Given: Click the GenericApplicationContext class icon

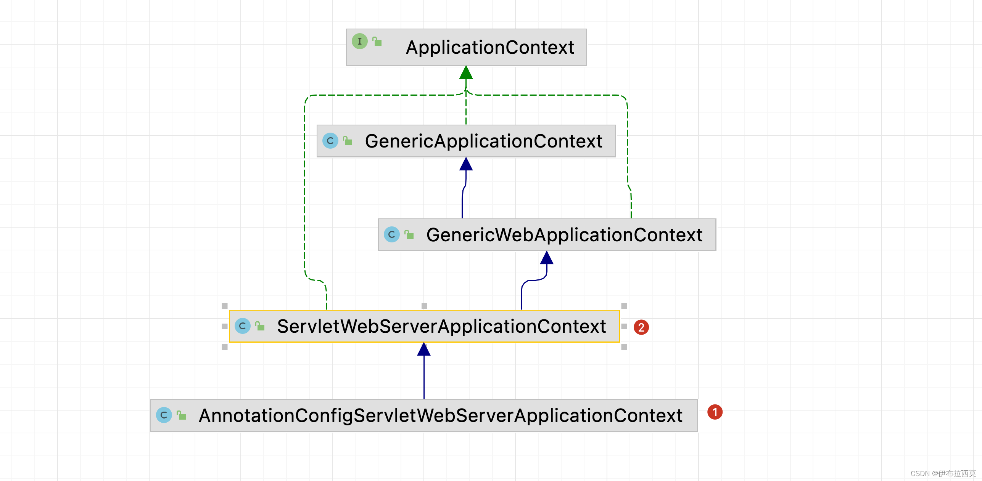Looking at the screenshot, I should click(x=330, y=141).
